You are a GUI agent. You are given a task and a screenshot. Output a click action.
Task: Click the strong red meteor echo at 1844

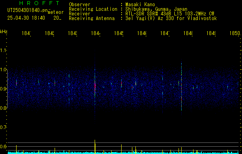tap(95, 87)
